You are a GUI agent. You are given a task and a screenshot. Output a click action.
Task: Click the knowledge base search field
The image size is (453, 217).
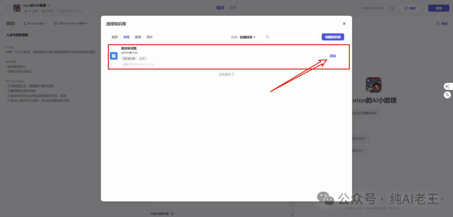click(x=290, y=37)
